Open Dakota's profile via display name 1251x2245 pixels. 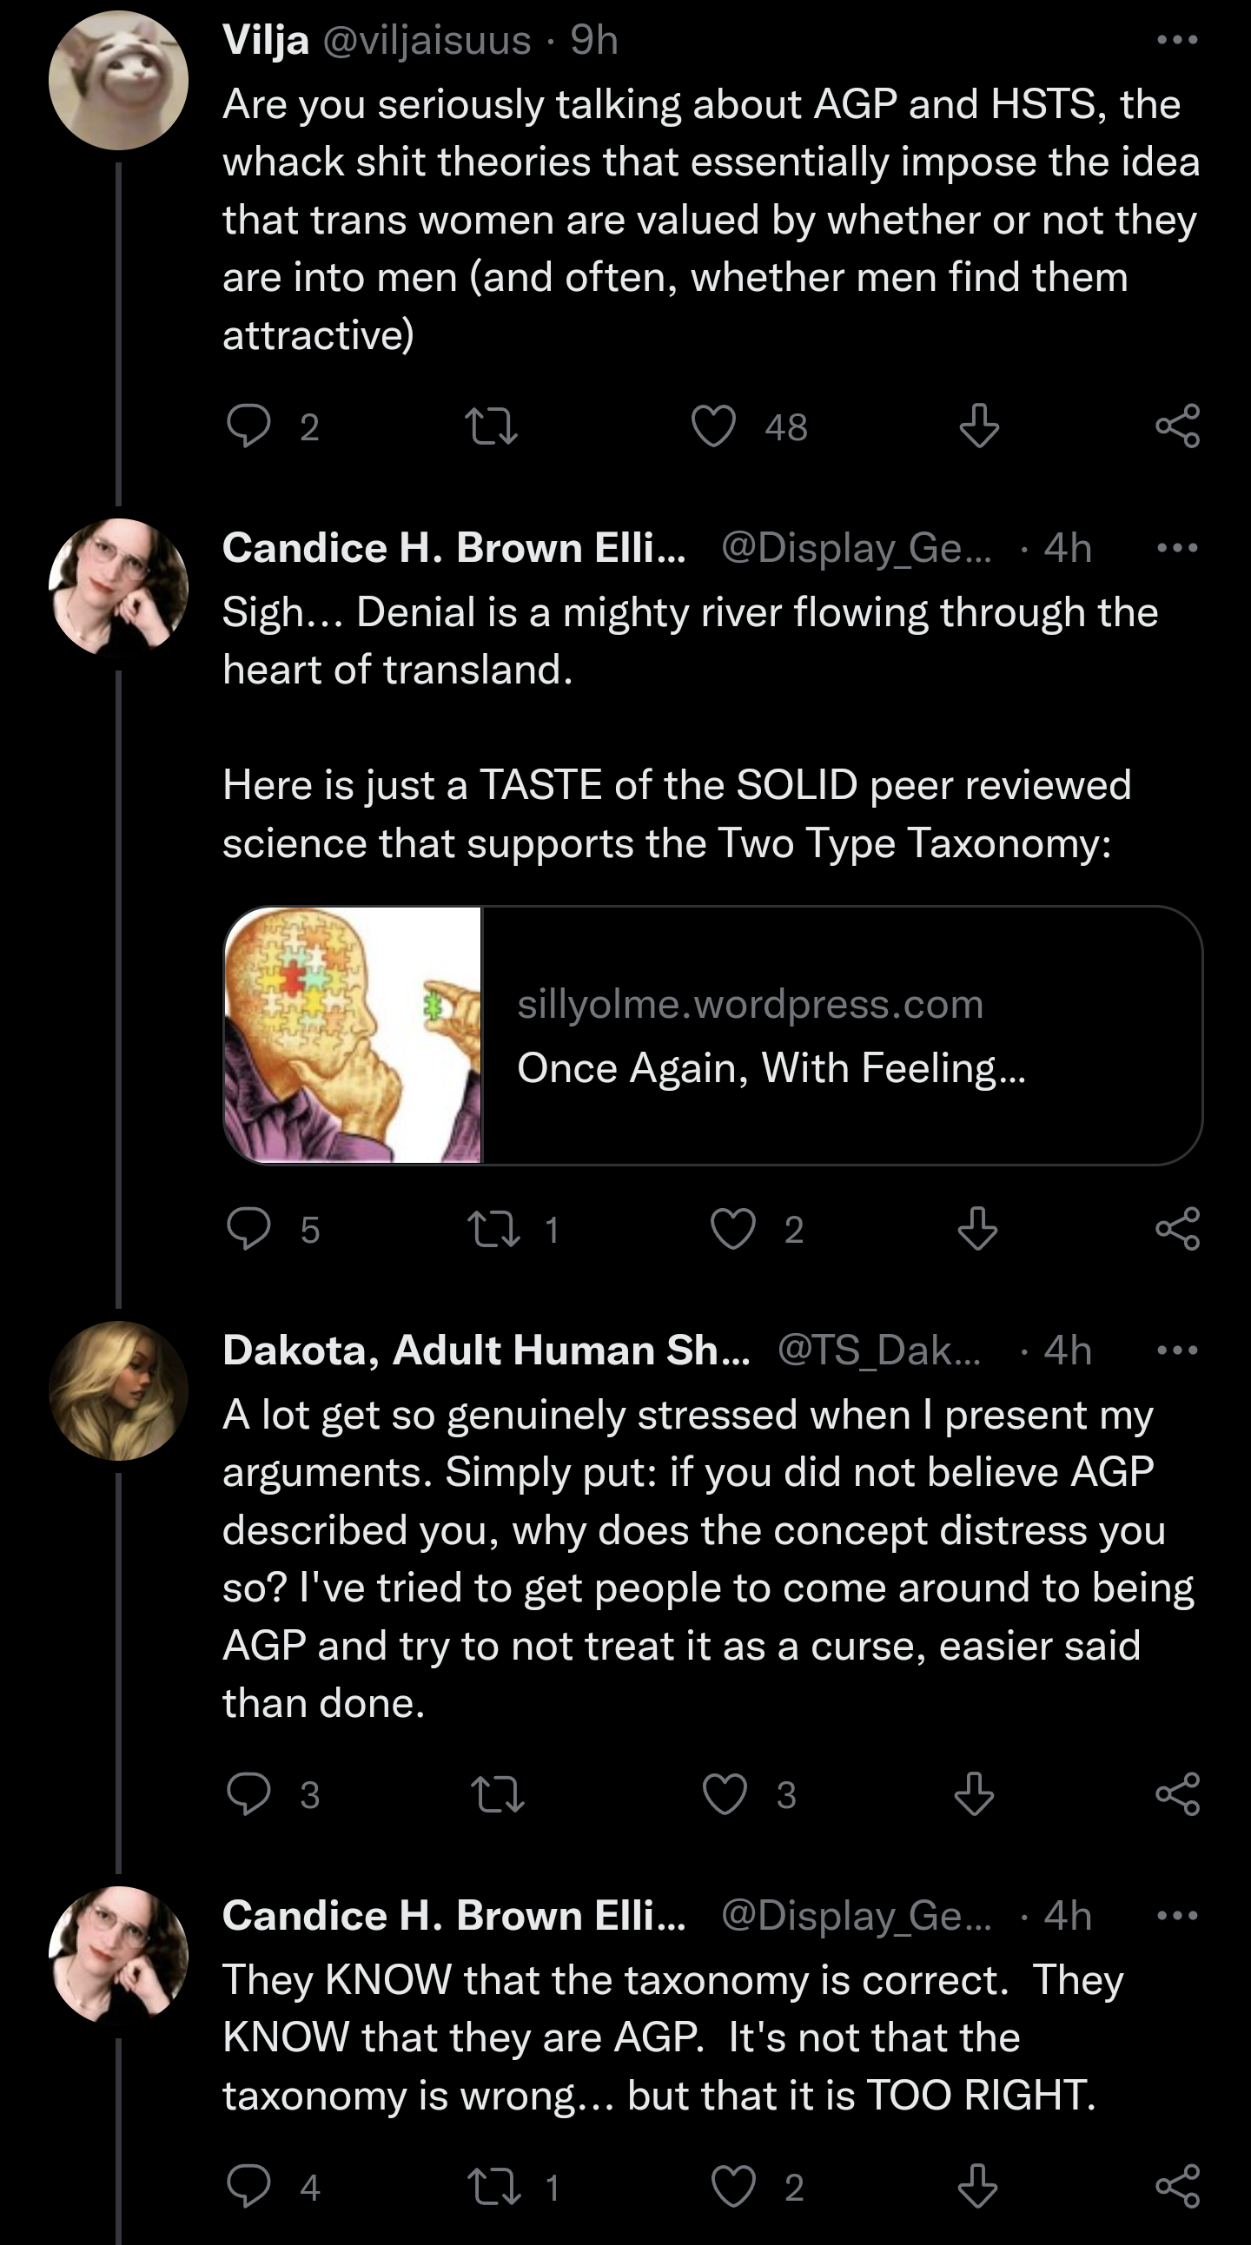[486, 1350]
